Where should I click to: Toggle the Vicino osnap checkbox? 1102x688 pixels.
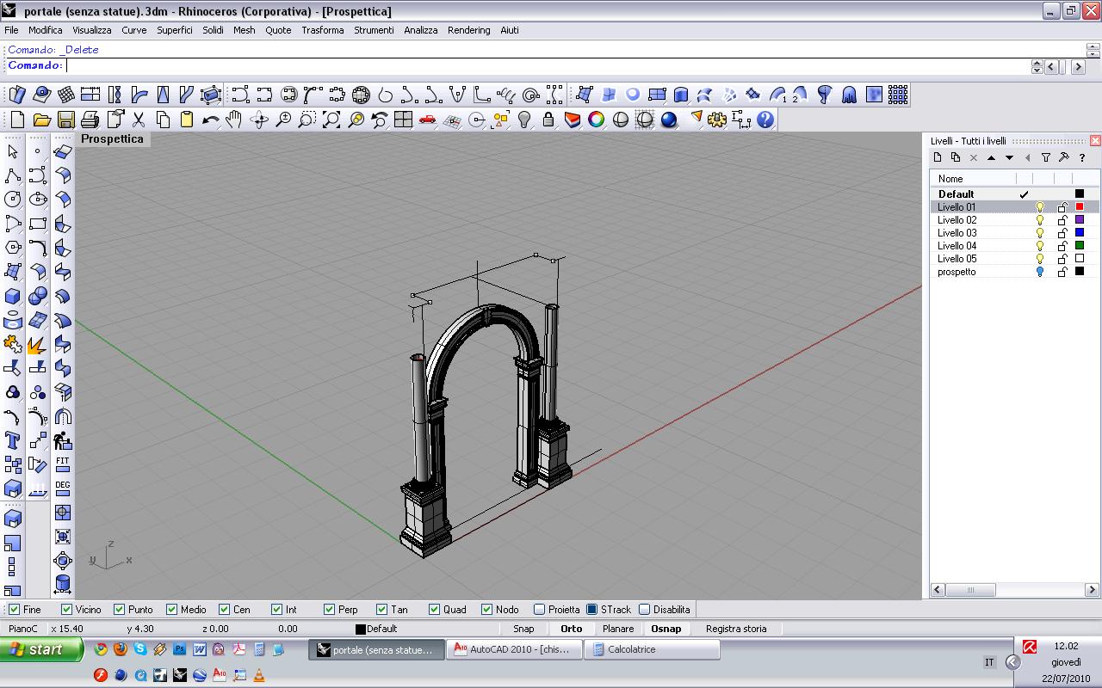[67, 609]
